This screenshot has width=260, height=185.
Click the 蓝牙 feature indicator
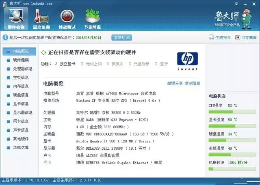[161, 64]
